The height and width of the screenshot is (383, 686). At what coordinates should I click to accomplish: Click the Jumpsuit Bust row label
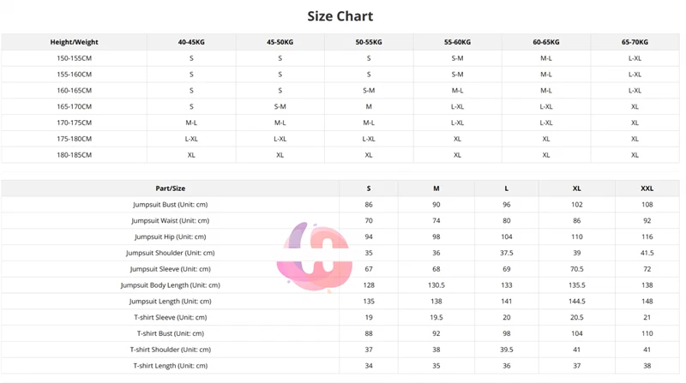170,205
